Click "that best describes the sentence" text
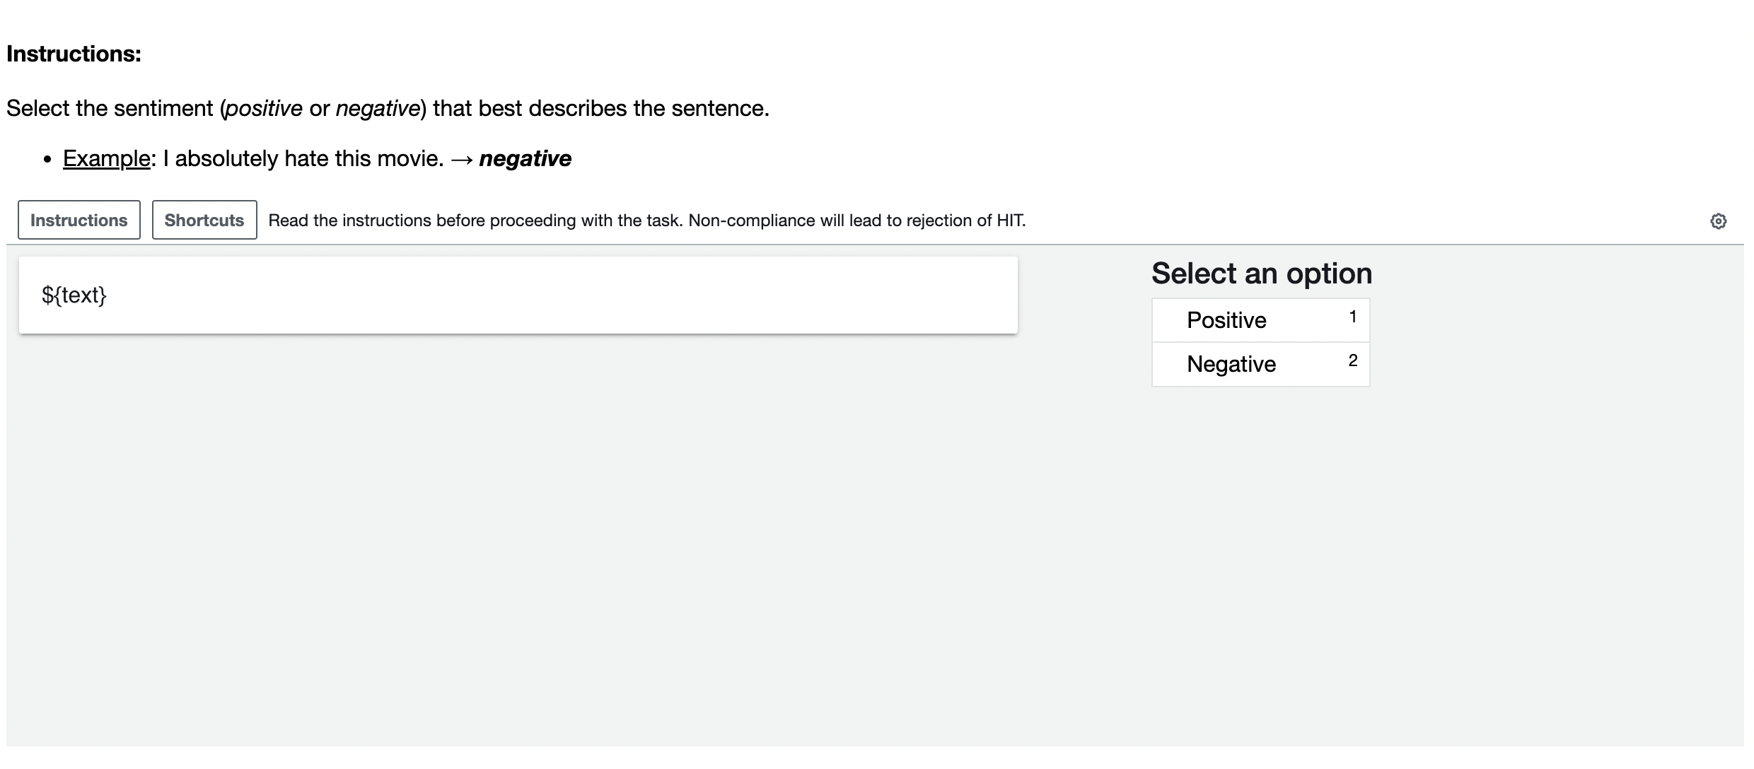 600,108
